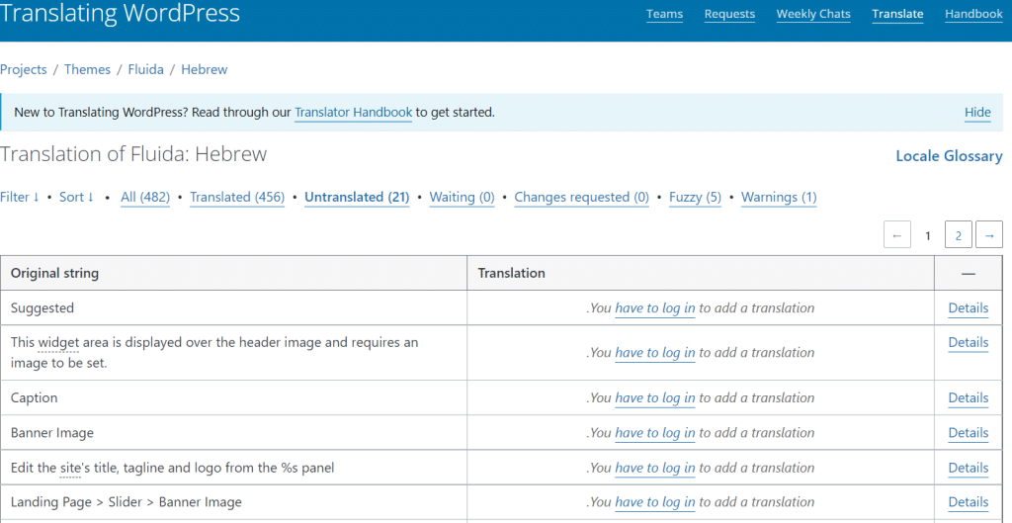Show Waiting (0) strings
1012x523 pixels.
click(x=462, y=197)
